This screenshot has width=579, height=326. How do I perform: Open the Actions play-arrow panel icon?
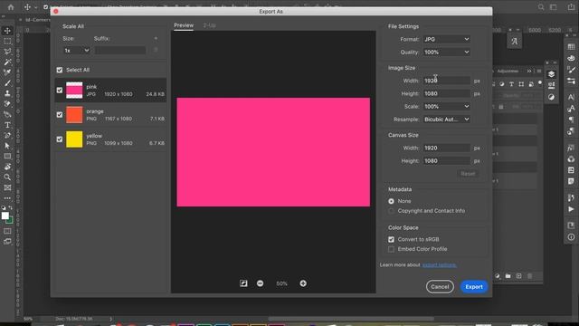(571, 209)
